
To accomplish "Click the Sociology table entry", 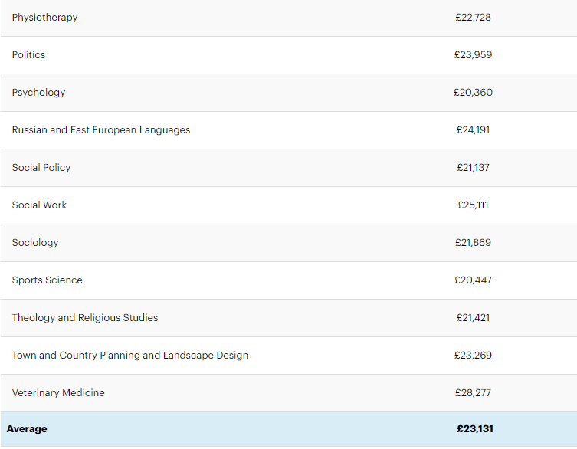I will pyautogui.click(x=35, y=242).
